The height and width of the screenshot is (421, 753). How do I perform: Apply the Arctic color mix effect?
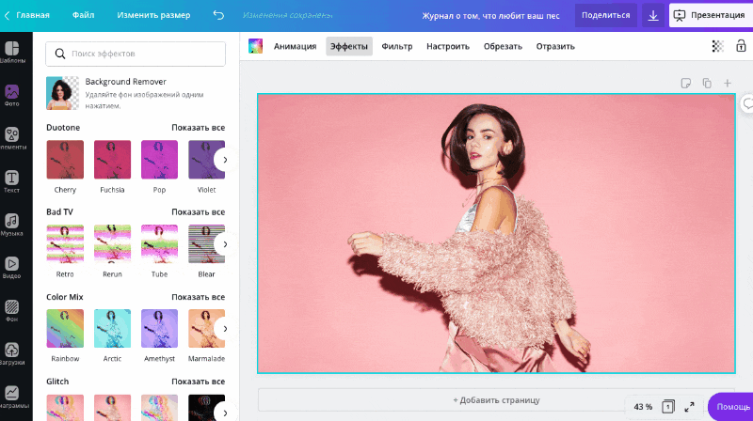112,329
